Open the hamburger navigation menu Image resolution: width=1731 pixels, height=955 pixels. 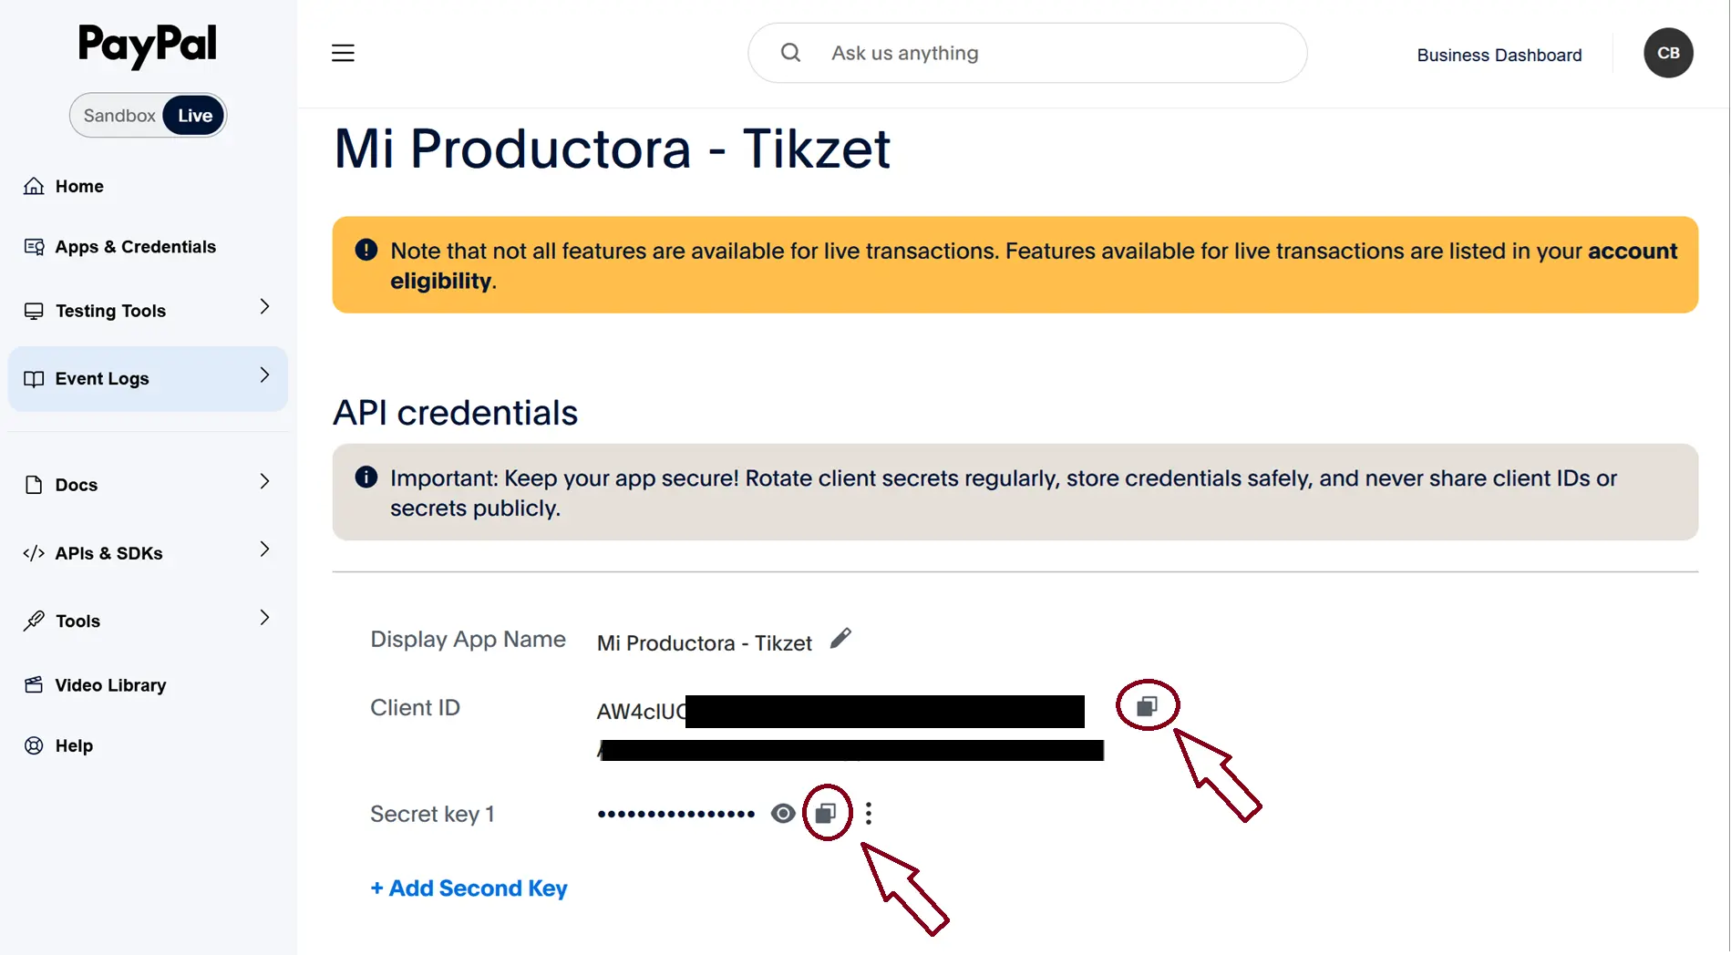(x=343, y=52)
